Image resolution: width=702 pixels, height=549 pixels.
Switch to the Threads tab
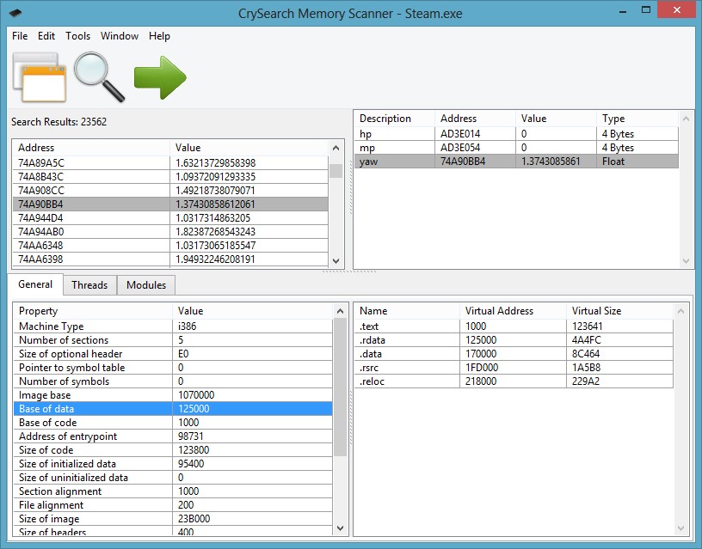point(89,284)
